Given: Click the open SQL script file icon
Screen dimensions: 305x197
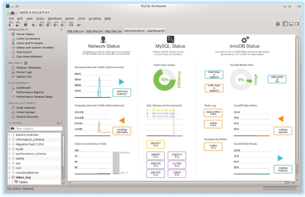Looking at the screenshot, I should pos(18,24).
